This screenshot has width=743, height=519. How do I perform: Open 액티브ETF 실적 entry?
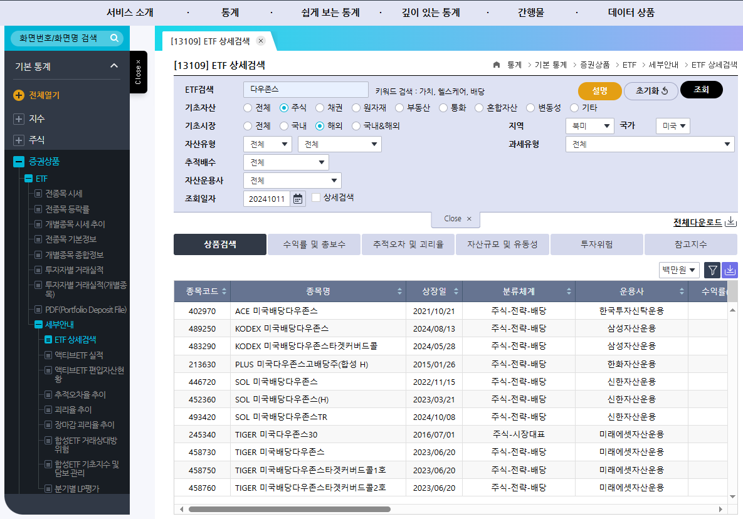click(x=78, y=355)
